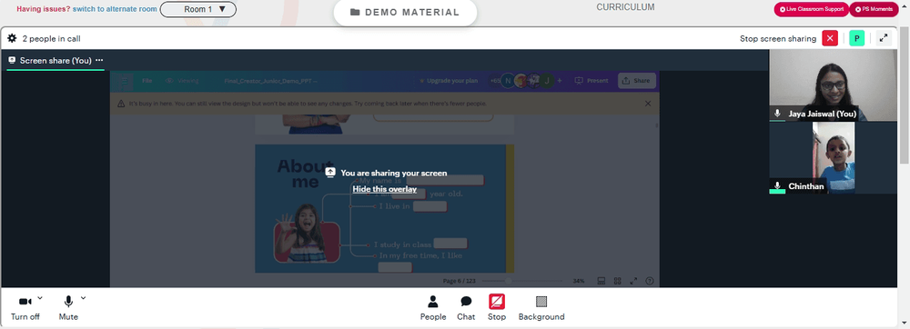This screenshot has width=910, height=329.
Task: Click the Final_Creator_Junior_Demo_PPT file title
Action: pyautogui.click(x=270, y=81)
